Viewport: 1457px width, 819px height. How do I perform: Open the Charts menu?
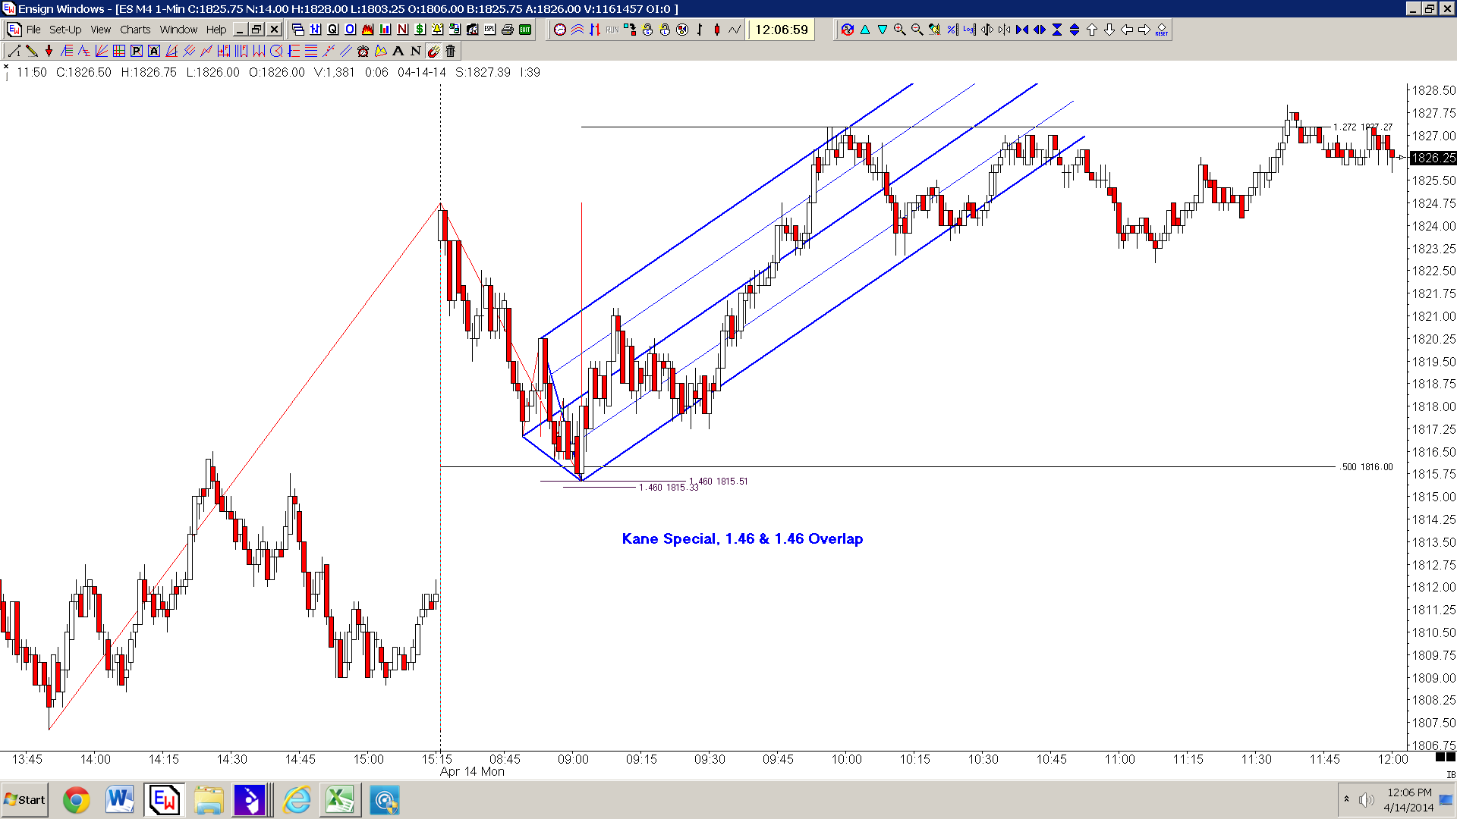(135, 30)
